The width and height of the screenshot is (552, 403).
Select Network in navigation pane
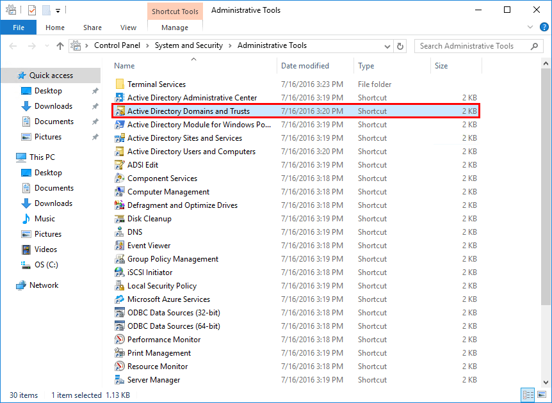pos(44,285)
